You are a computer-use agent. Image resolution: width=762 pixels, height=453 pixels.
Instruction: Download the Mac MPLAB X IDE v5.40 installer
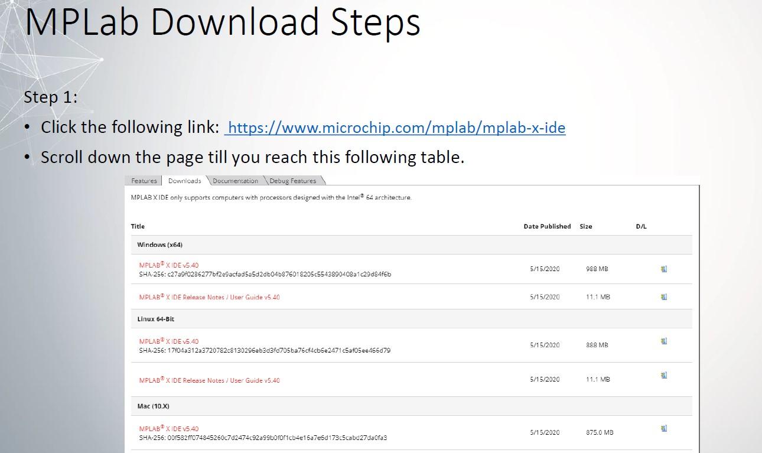coord(664,429)
